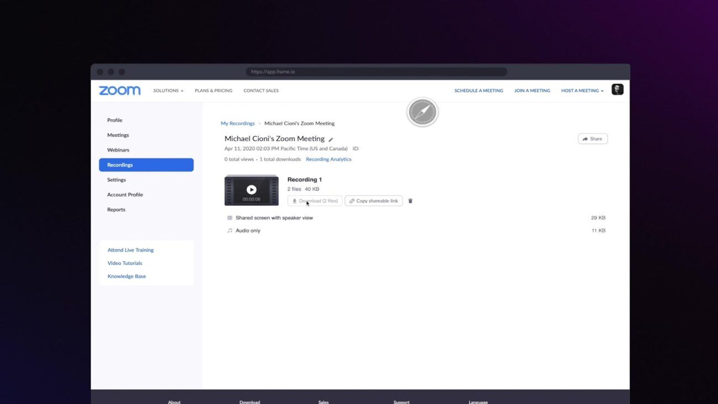Click the link icon on Copy shareable link
Viewport: 718px width, 404px height.
[352, 201]
